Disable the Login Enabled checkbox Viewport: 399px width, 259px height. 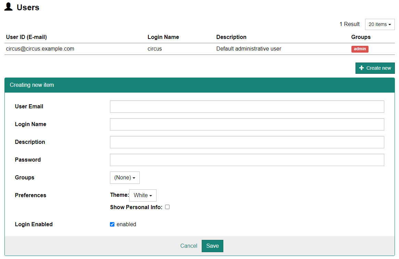pyautogui.click(x=112, y=224)
